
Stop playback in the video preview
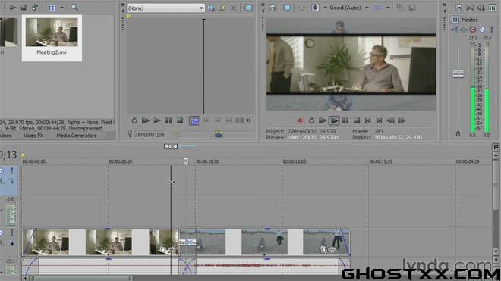(357, 120)
